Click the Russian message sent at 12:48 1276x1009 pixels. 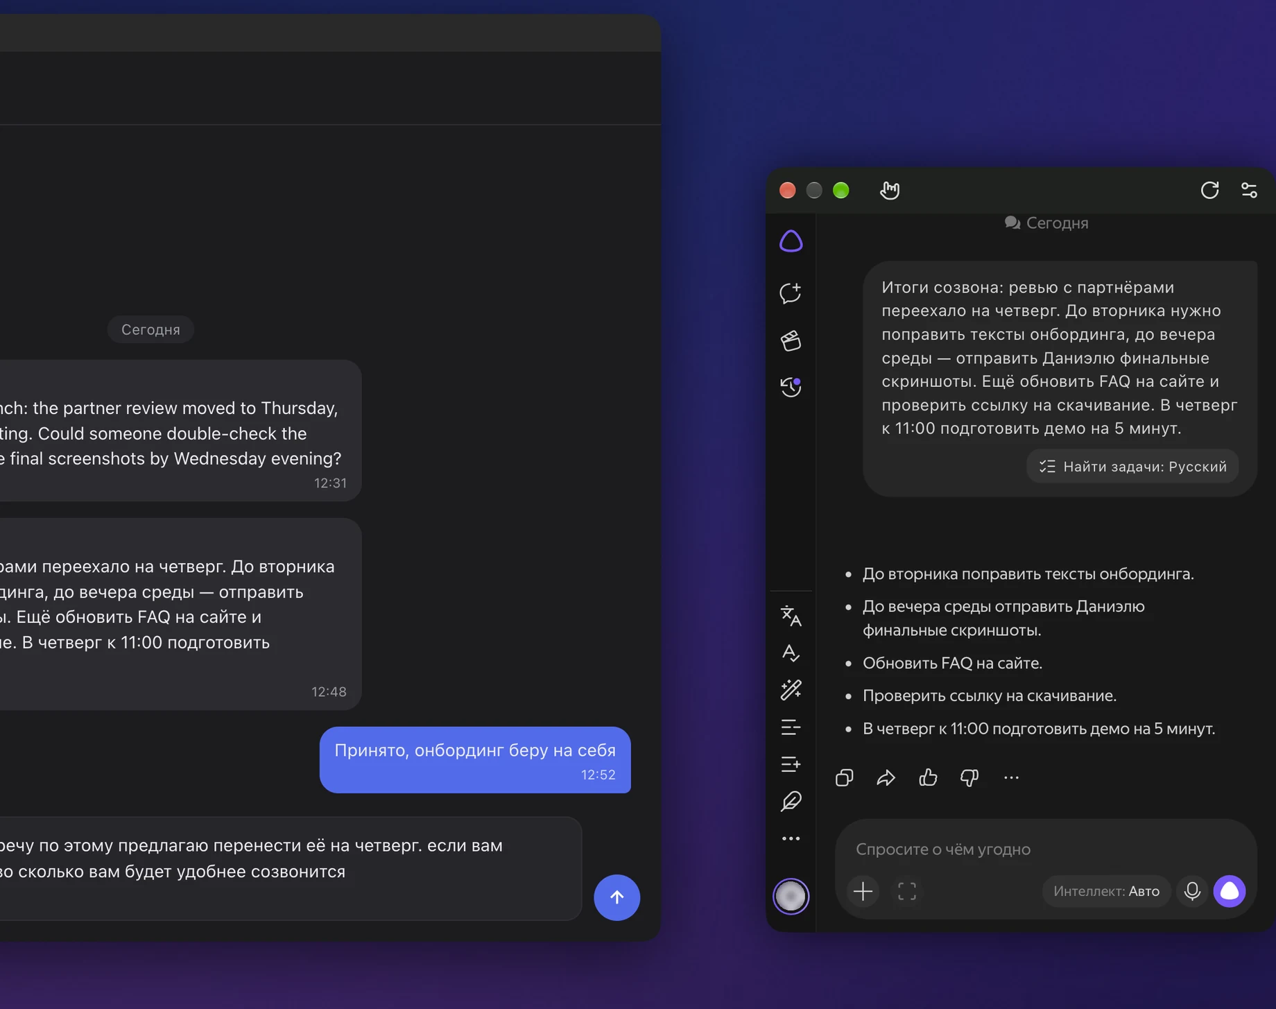tap(180, 614)
